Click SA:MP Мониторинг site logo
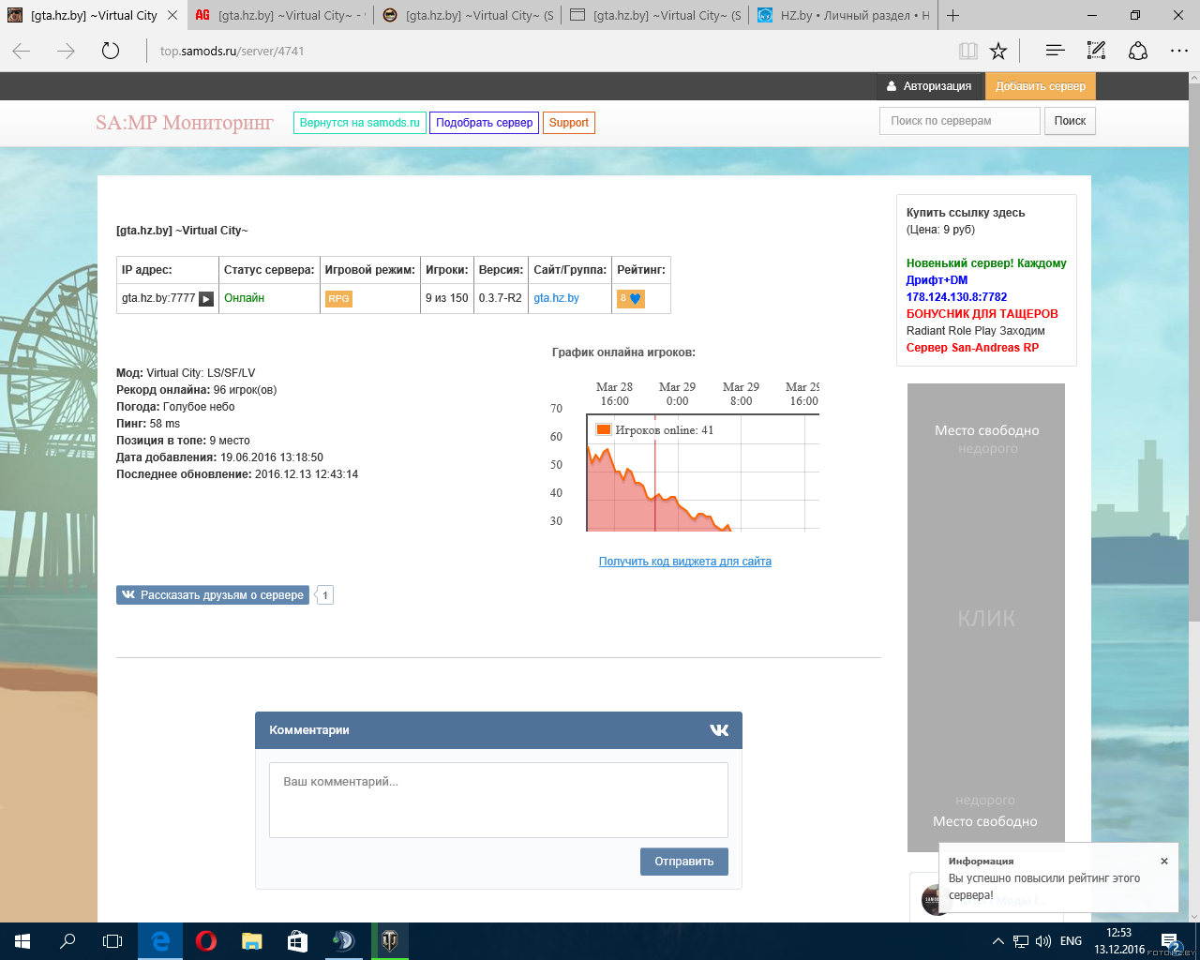Screen dimensions: 1200x960 184,123
